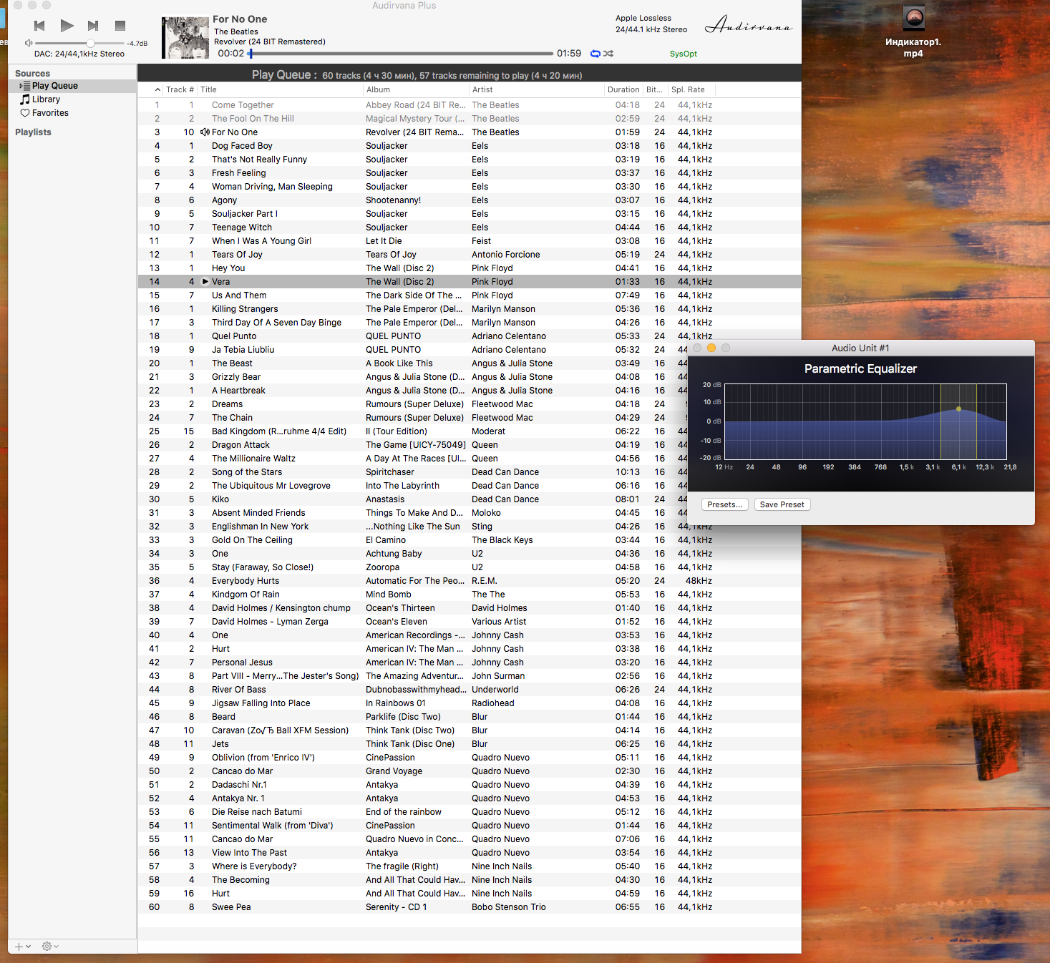Click the speaker volume icon
This screenshot has height=963, width=1050.
click(29, 43)
